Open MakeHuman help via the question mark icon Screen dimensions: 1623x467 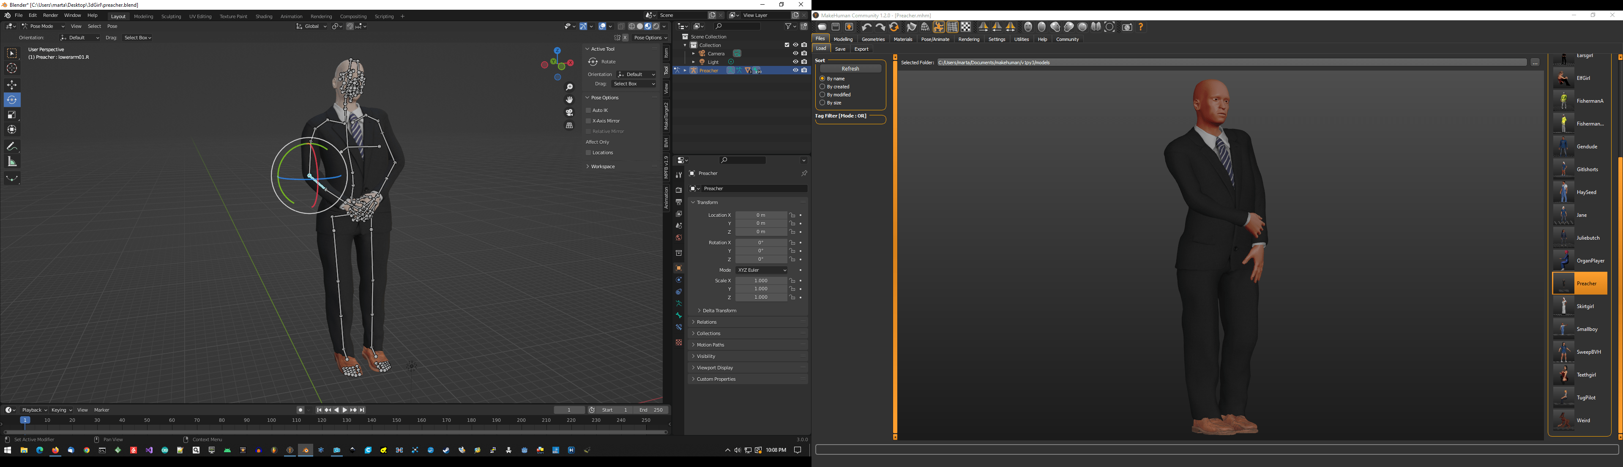click(x=1141, y=27)
